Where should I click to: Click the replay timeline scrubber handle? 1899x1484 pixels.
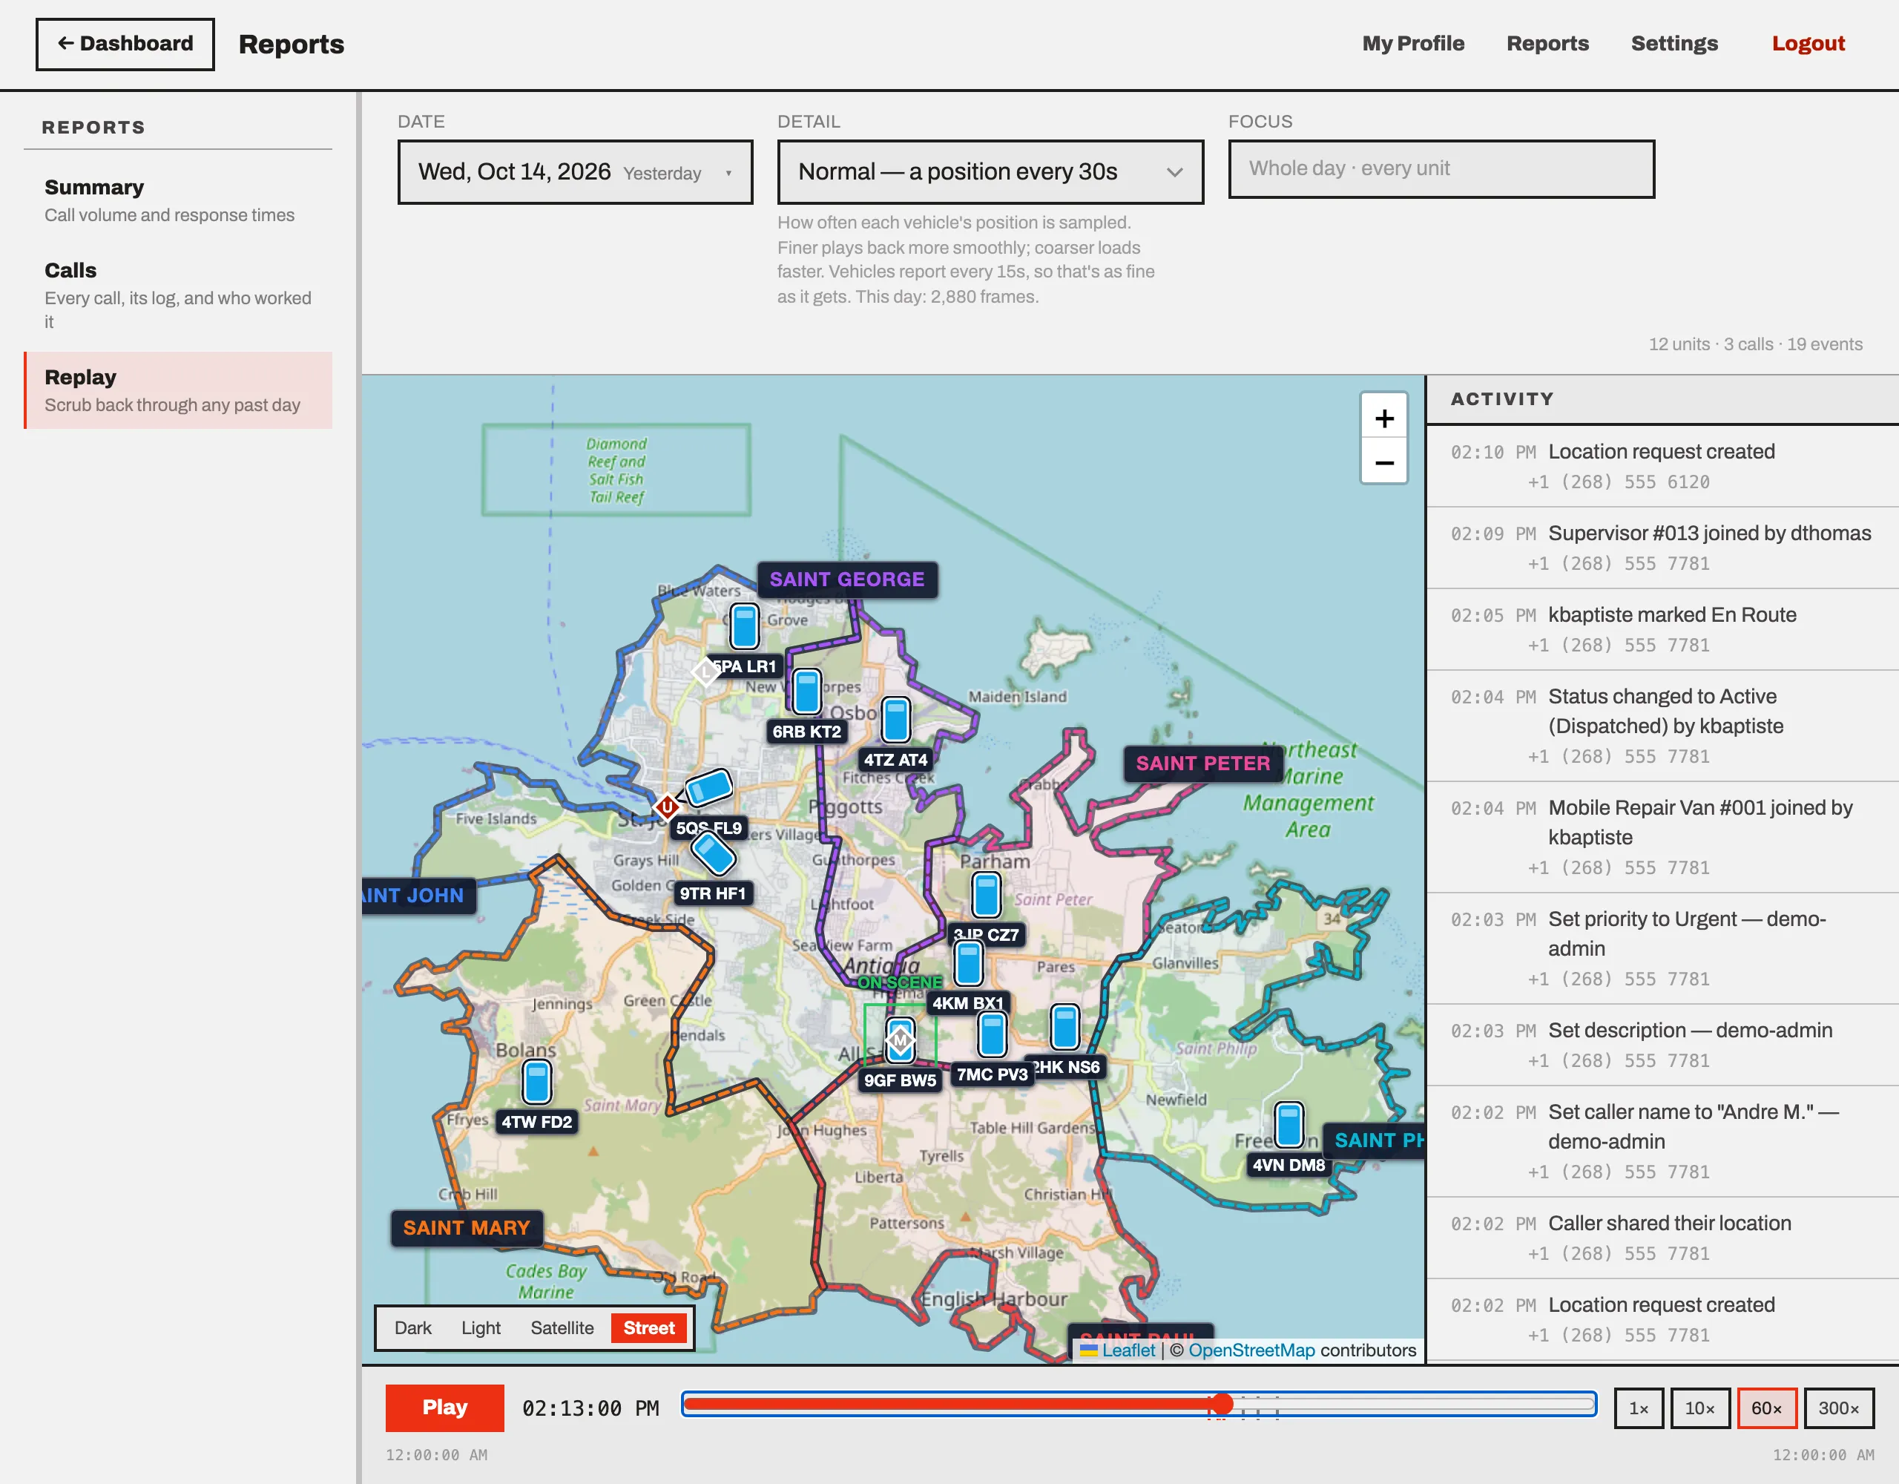click(1222, 1403)
